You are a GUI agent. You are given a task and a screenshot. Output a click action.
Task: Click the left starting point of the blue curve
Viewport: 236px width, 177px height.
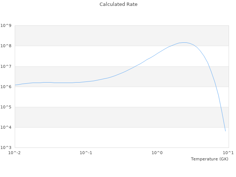15,85
